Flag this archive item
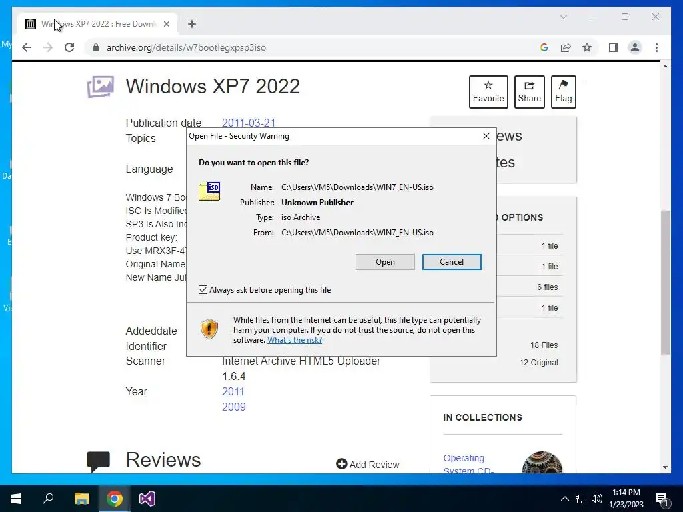The width and height of the screenshot is (683, 512). pos(563,91)
